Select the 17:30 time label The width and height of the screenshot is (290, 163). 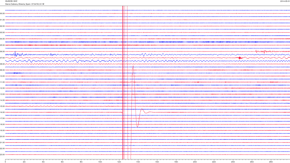point(2,118)
